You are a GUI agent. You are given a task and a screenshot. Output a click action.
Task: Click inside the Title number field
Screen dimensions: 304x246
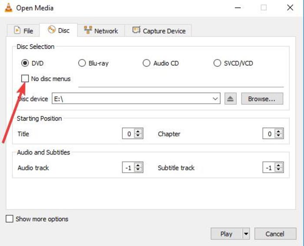click(129, 134)
